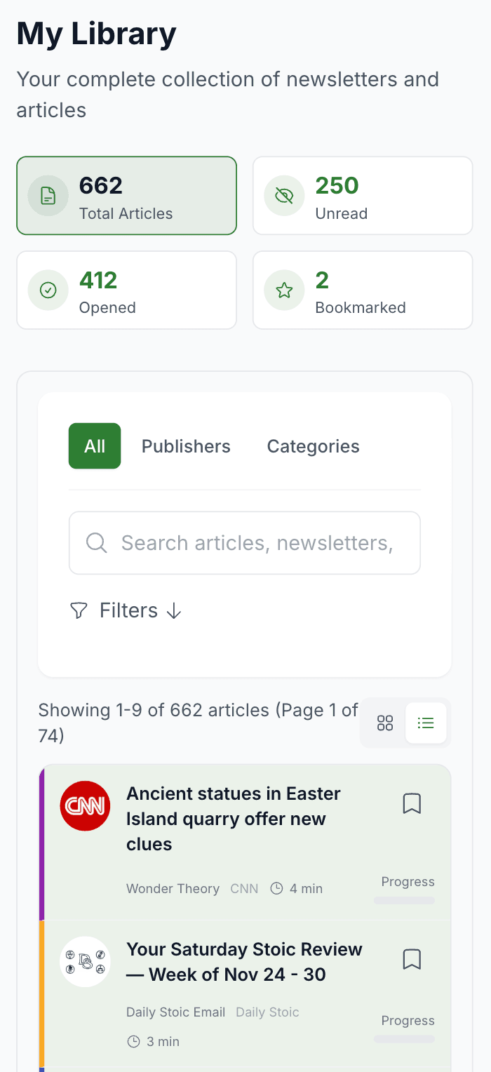Open the Categories filter options
Screen dimensions: 491x1072
(313, 445)
